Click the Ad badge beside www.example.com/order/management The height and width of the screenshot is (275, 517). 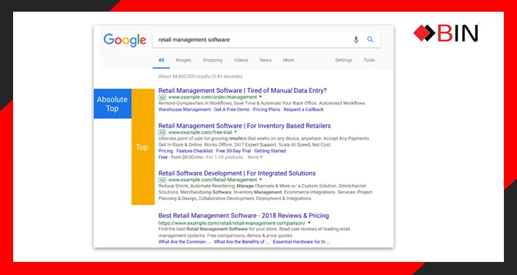click(163, 98)
